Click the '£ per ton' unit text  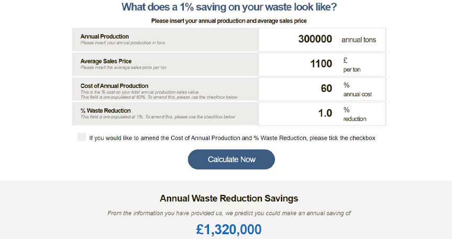point(351,65)
